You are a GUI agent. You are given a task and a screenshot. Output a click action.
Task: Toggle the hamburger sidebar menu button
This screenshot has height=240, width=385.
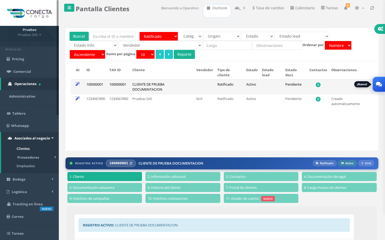click(69, 8)
